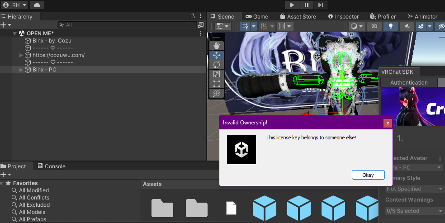Image resolution: width=445 pixels, height=223 pixels.
Task: Focus the Hierarchy search field
Action: [127, 25]
